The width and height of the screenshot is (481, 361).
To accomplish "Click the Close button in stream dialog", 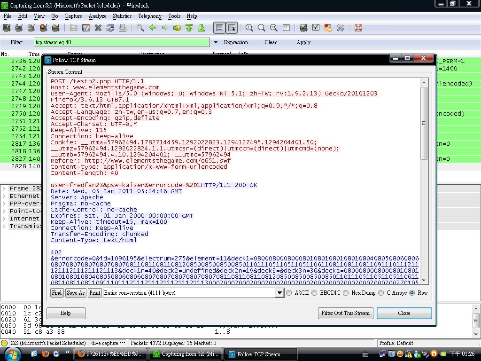I will click(x=404, y=313).
